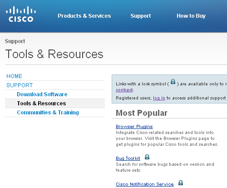
Task: Open Browser Plugins link
Action: (x=134, y=127)
